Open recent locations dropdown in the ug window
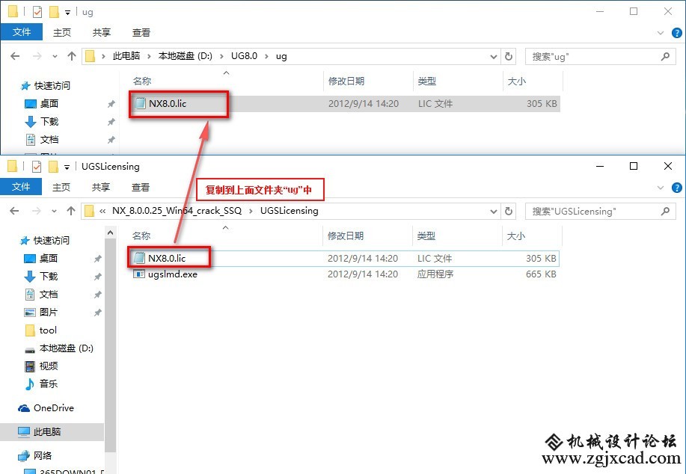 [x=55, y=56]
